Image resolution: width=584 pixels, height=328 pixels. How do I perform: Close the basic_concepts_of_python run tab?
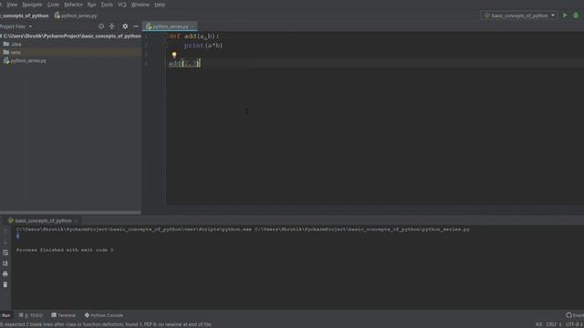(76, 220)
